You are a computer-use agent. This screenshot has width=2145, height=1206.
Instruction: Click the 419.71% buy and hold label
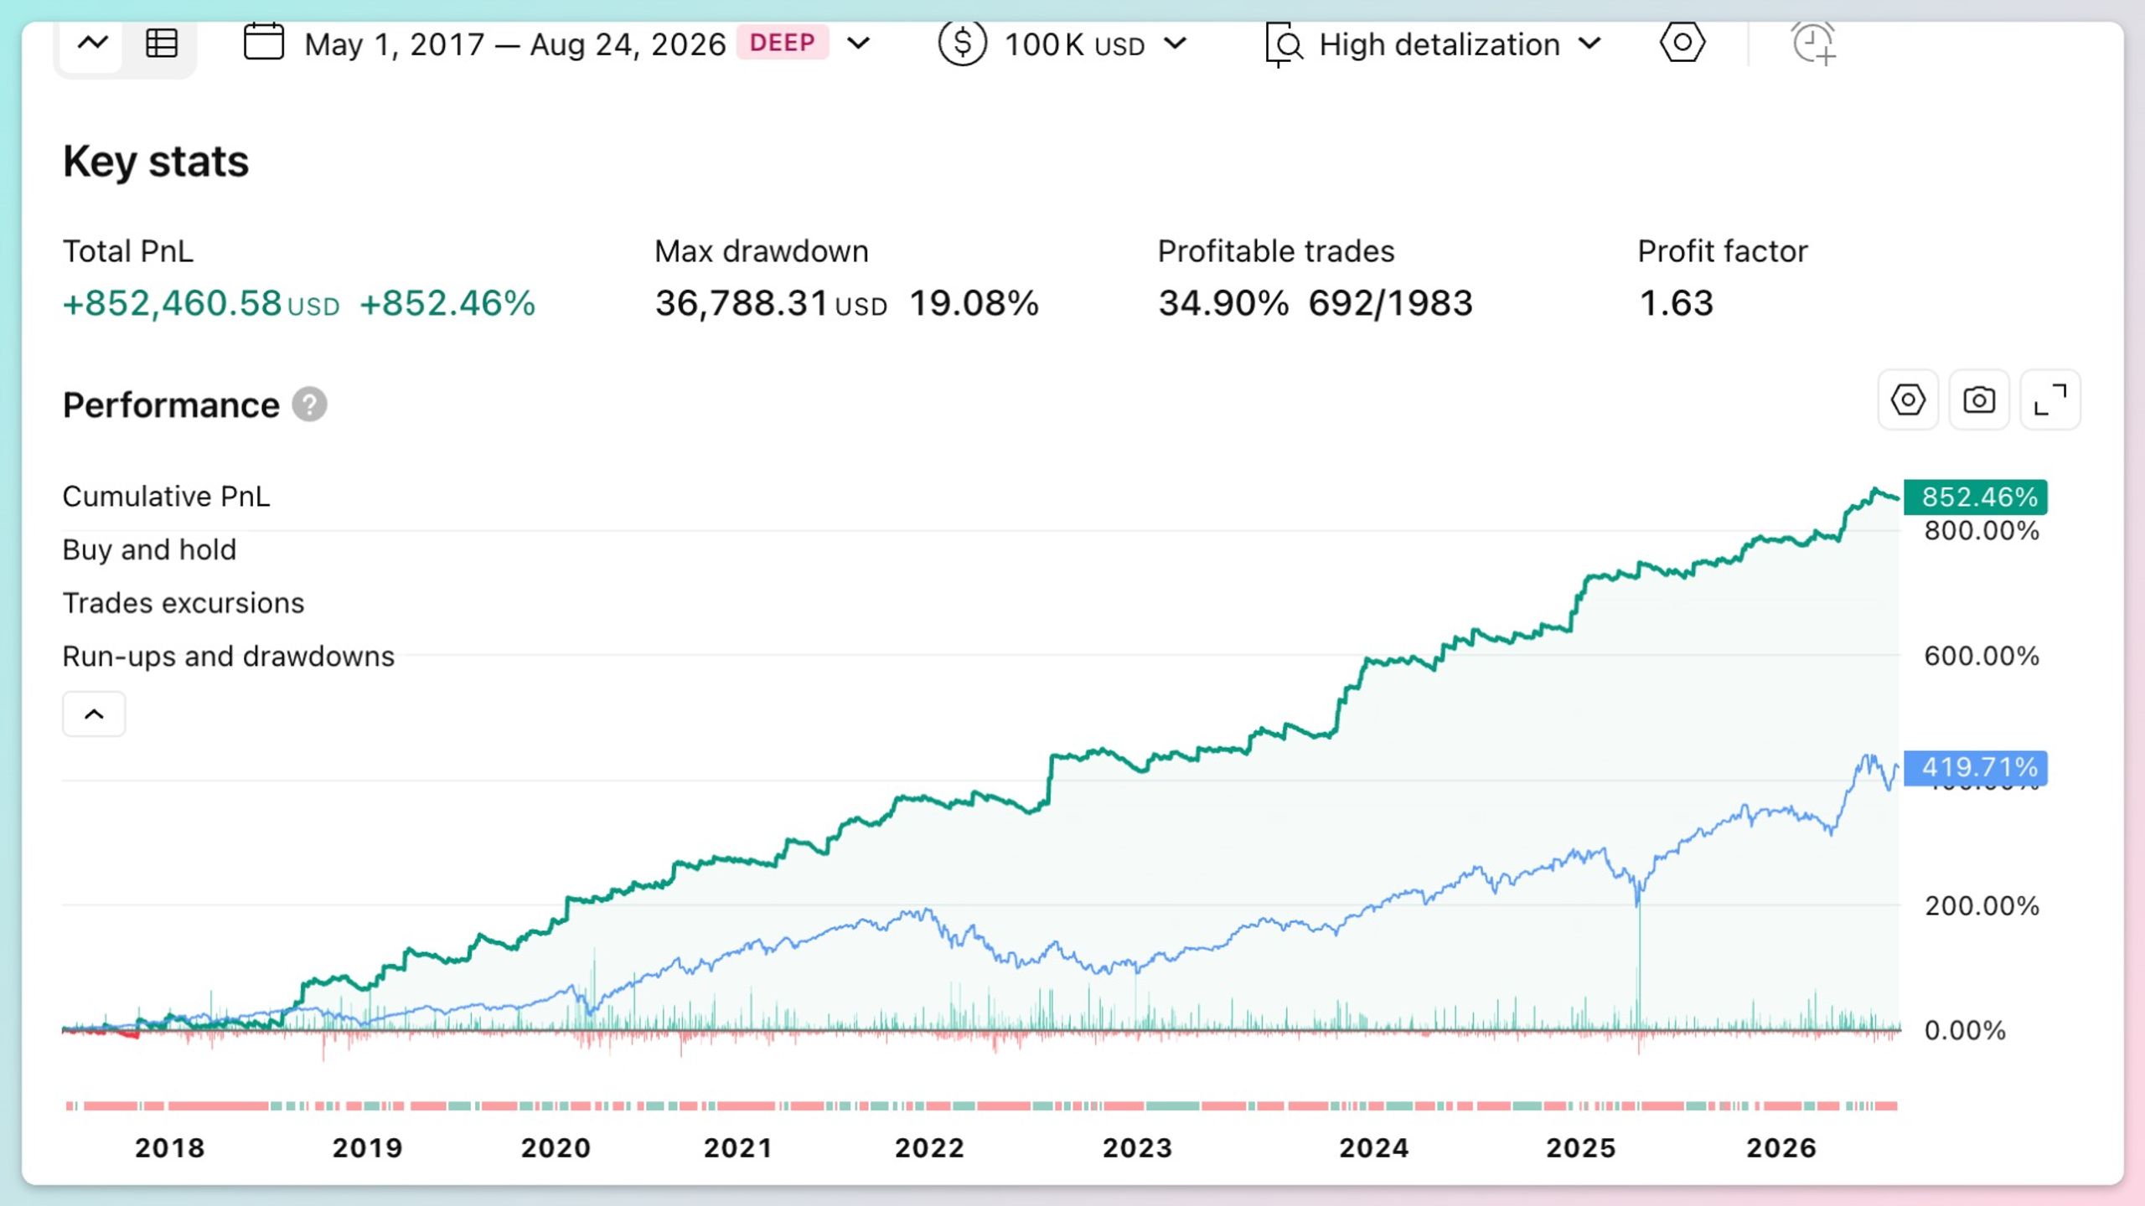coord(1976,768)
